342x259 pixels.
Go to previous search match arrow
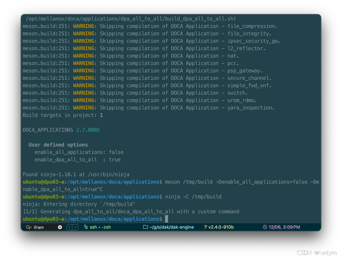(x=69, y=227)
